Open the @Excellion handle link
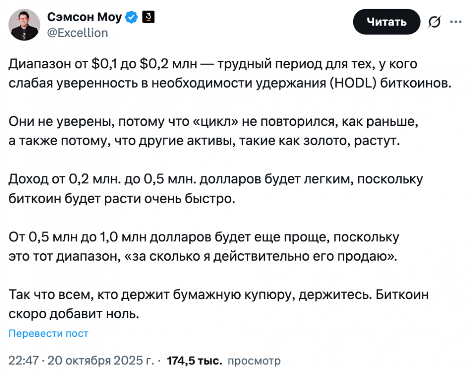Viewport: 472px width, 373px height. coord(77,33)
